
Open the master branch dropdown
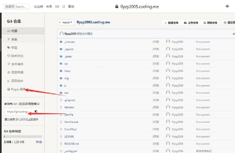coord(66,22)
